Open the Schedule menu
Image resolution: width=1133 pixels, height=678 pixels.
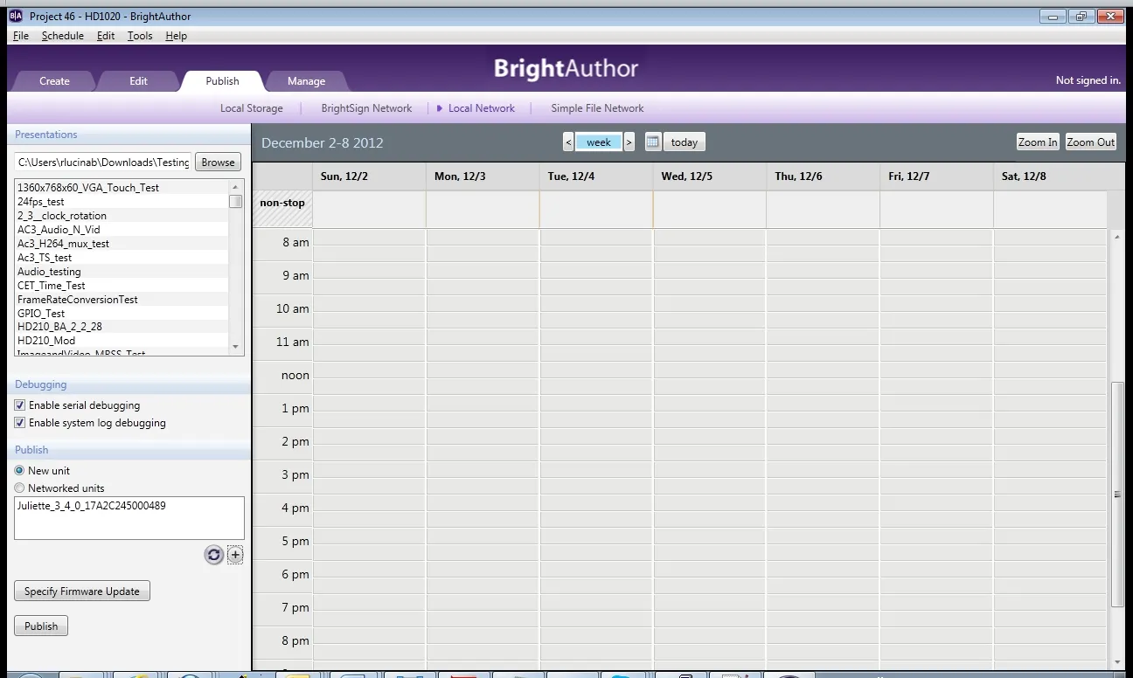pyautogui.click(x=63, y=36)
